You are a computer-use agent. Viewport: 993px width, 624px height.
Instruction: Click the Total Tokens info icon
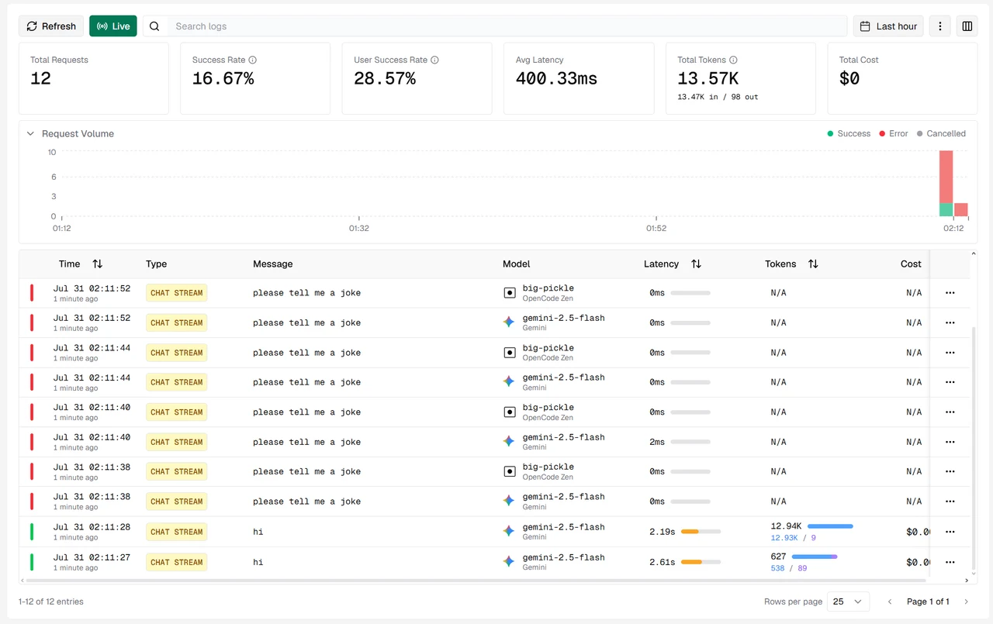click(x=733, y=60)
